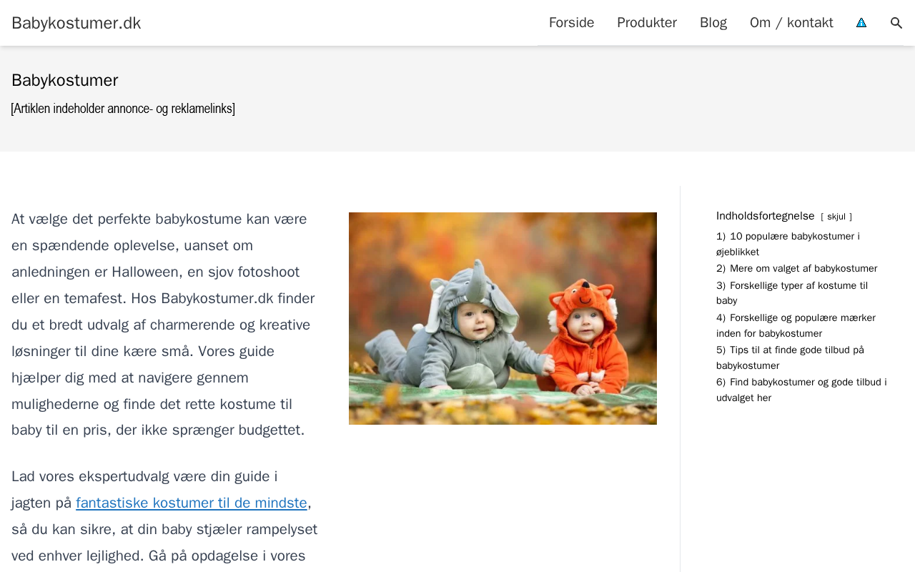Click the photo of babies in costumes

click(503, 318)
